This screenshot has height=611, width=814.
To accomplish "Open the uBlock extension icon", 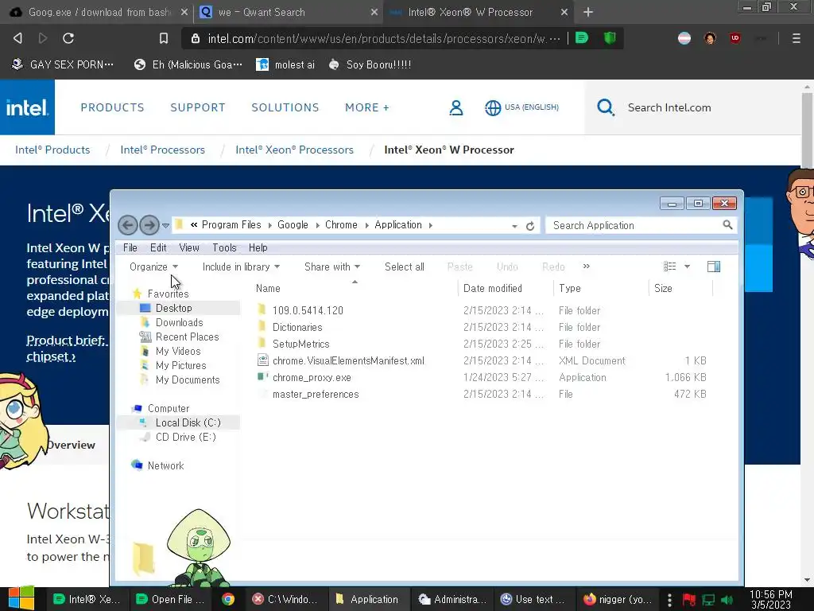I will click(735, 38).
